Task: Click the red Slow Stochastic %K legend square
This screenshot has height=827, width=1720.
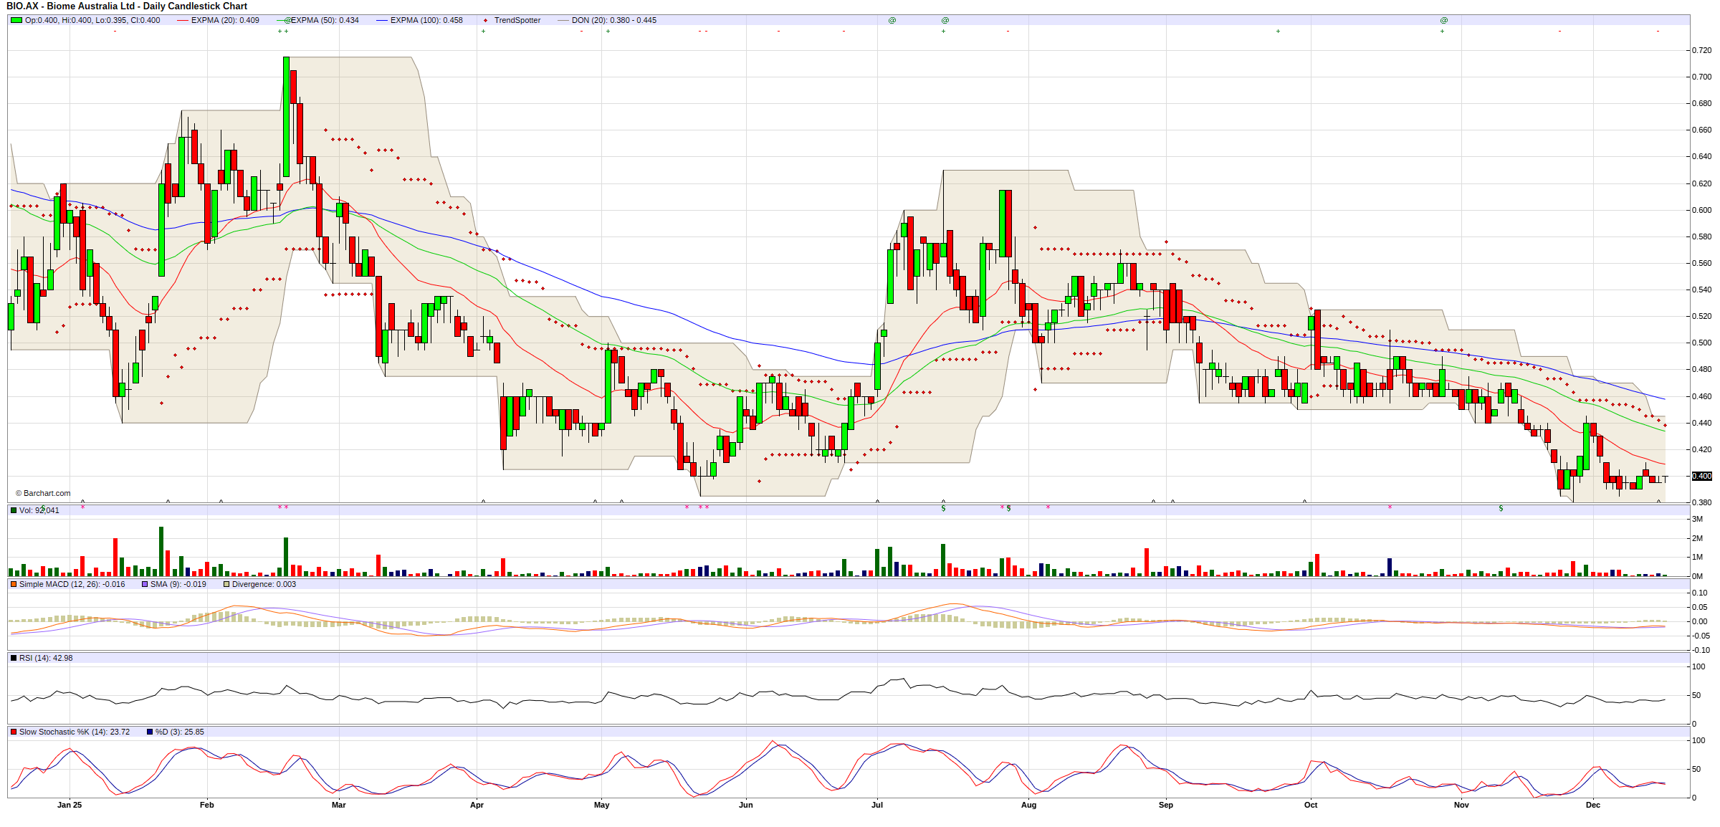Action: (14, 732)
